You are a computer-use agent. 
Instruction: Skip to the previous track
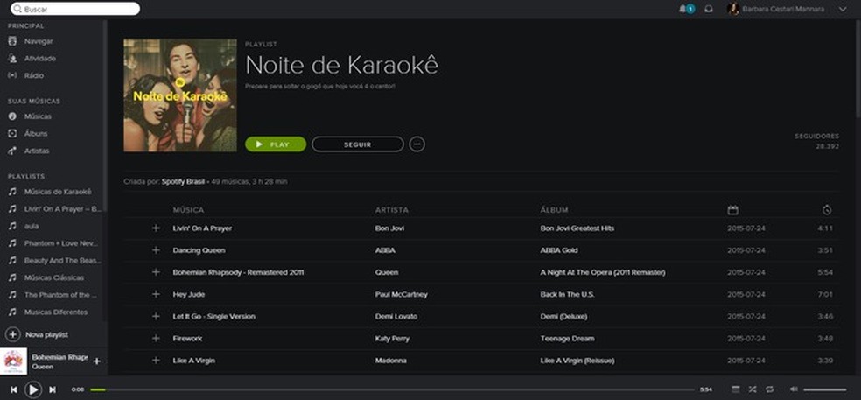tap(14, 389)
